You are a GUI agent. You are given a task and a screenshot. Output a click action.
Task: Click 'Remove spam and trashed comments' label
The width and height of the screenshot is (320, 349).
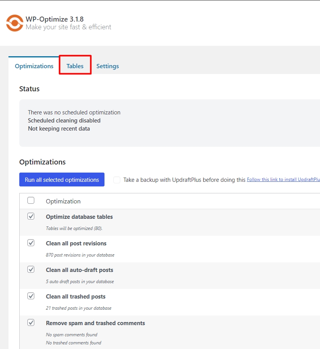click(95, 323)
